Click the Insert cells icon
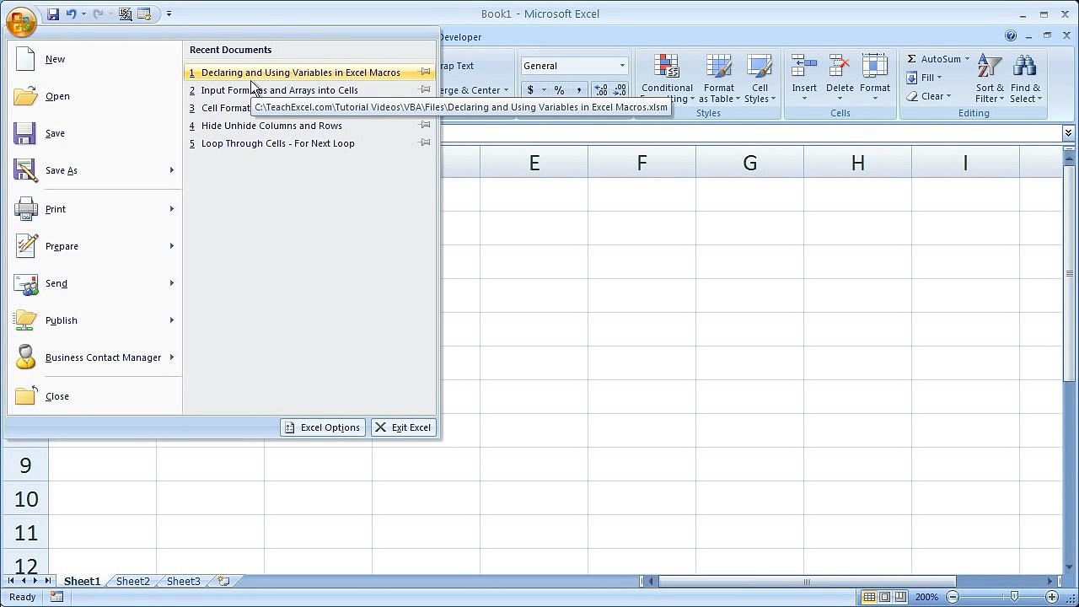 coord(804,67)
